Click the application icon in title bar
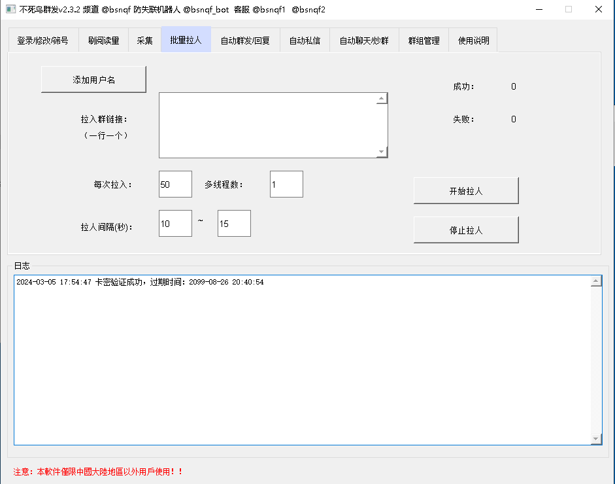The height and width of the screenshot is (484, 615). point(10,9)
